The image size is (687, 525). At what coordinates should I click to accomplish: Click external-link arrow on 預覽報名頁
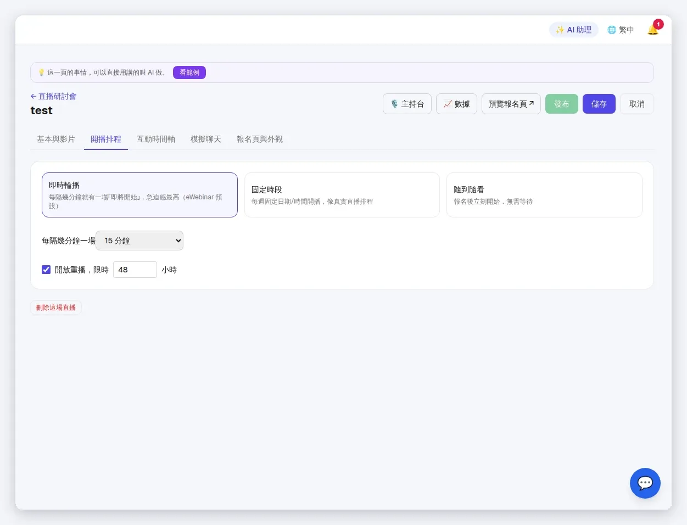click(x=531, y=103)
